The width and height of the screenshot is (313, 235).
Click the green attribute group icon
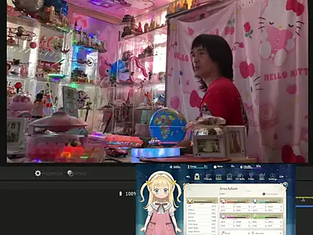coord(256,216)
